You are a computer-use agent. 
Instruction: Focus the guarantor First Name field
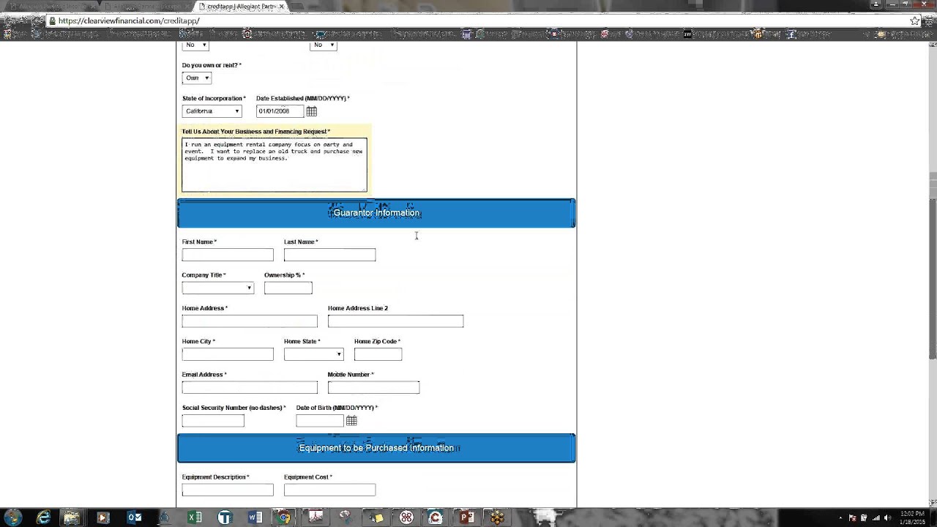point(228,255)
